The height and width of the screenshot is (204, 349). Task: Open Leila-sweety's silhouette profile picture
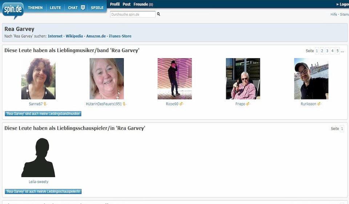pos(38,157)
